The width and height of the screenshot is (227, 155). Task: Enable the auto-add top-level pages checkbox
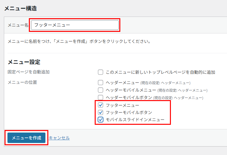[101, 72]
